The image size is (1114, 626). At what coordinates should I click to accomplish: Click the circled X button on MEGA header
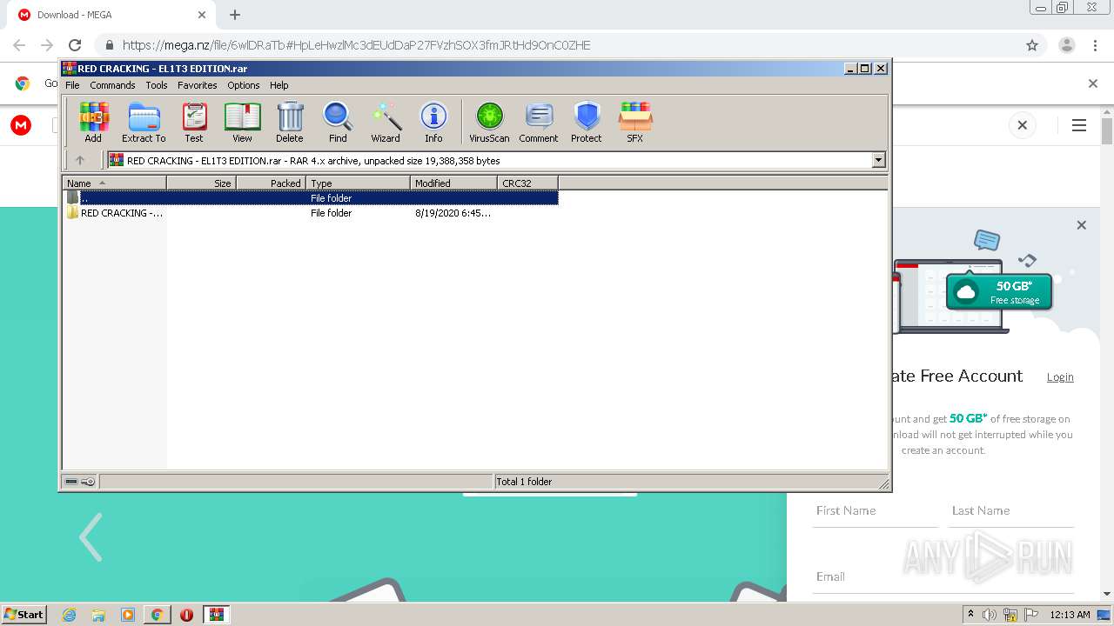pos(1023,125)
